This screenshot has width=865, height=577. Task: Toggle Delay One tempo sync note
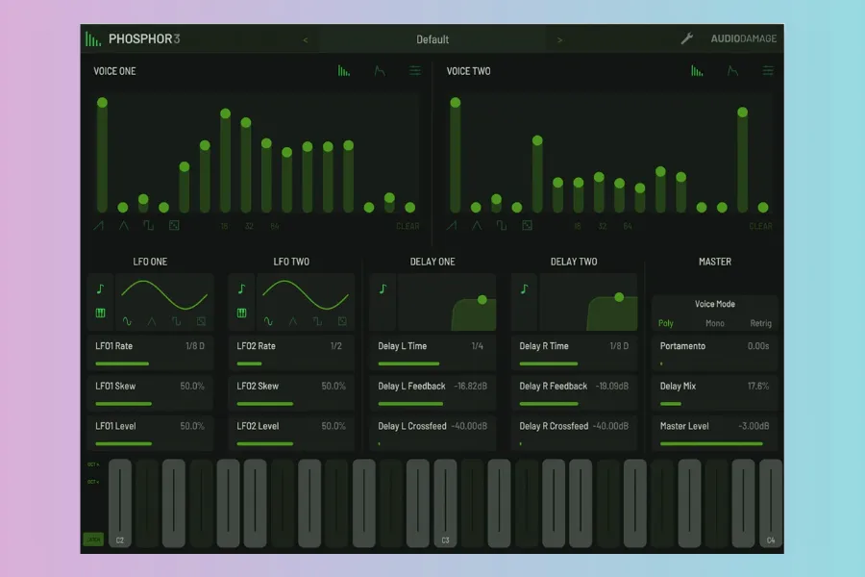coord(383,288)
